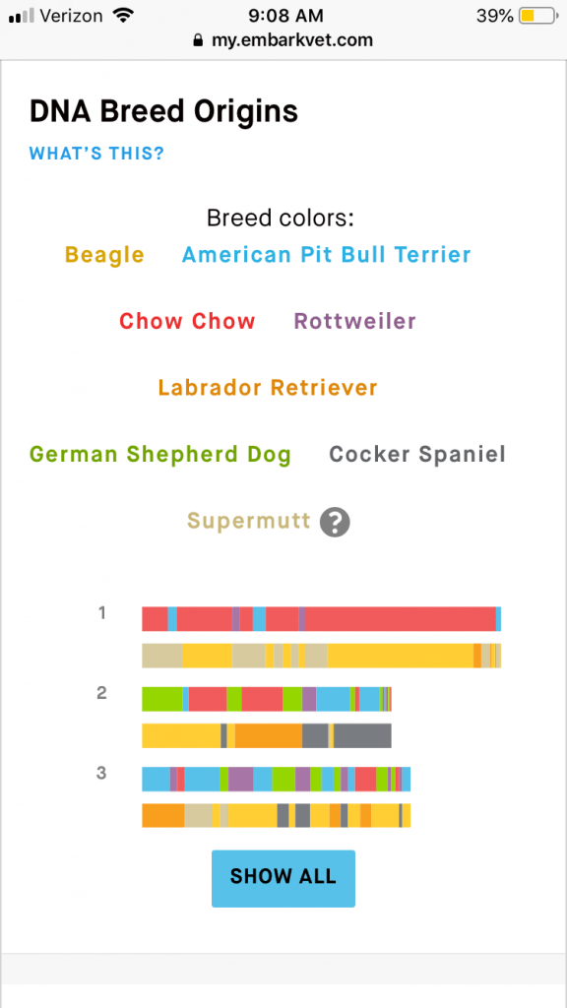Select the Labrador Retriever breed label
This screenshot has height=1008, width=567.
(x=268, y=388)
